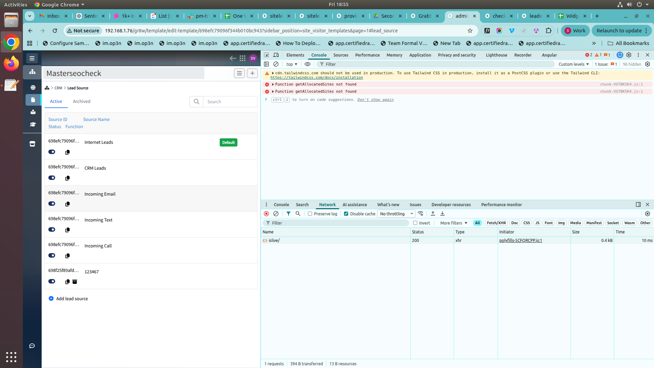
Task: Enable the Preserve log checkbox
Action: pos(310,214)
